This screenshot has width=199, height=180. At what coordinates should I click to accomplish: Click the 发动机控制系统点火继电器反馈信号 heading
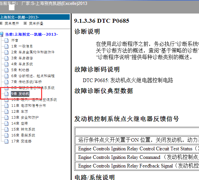click(127, 119)
